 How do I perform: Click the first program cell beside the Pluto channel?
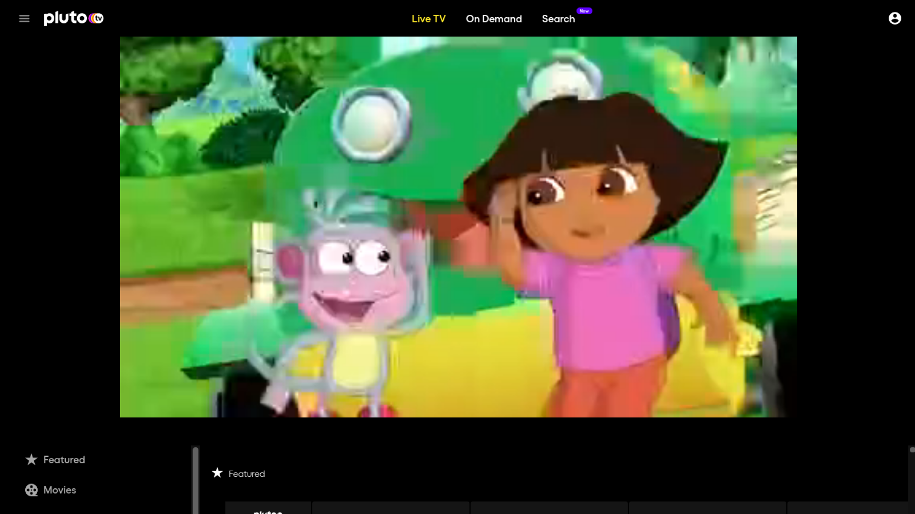coord(391,508)
